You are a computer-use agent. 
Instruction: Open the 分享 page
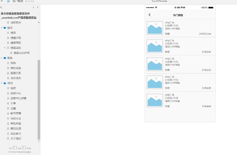pos(13,103)
